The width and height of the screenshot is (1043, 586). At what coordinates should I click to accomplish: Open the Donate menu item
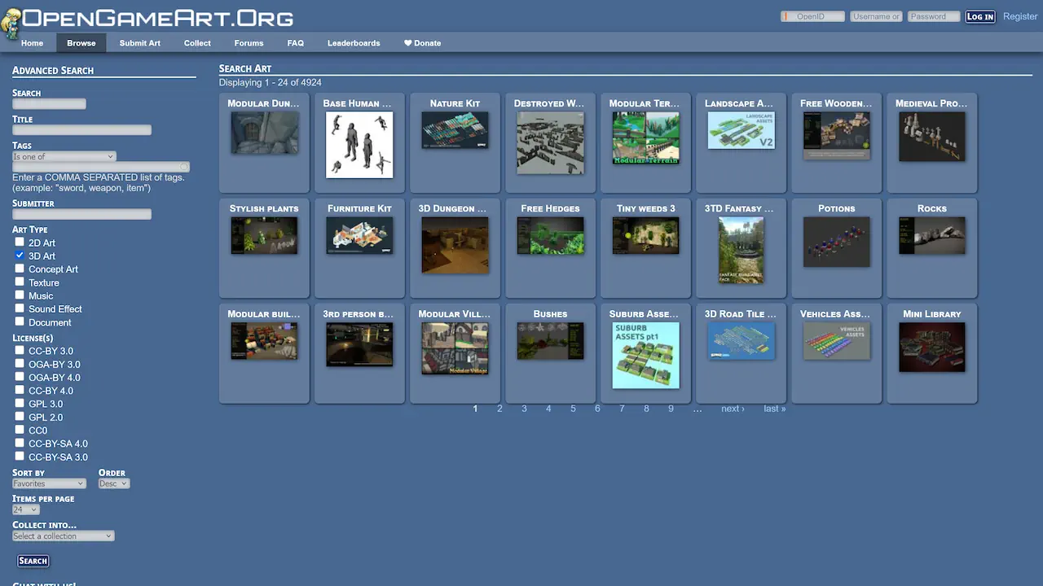tap(422, 43)
